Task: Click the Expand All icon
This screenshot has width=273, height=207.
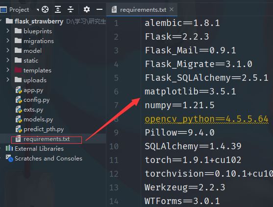Action: click(x=58, y=9)
